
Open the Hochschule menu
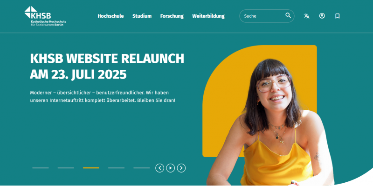(x=111, y=16)
